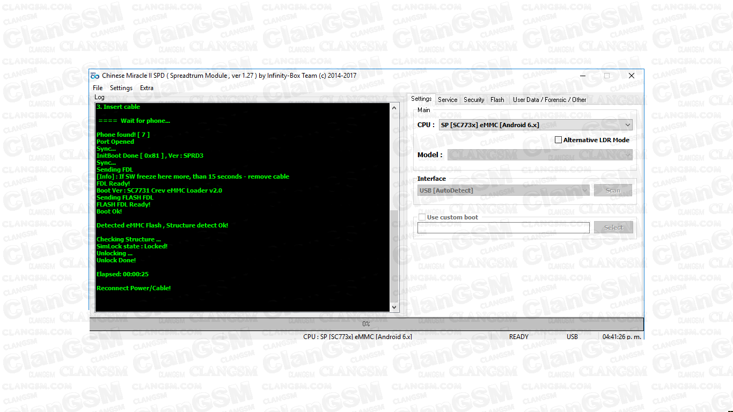The image size is (733, 412).
Task: Click the READY status bar entry
Action: click(519, 337)
